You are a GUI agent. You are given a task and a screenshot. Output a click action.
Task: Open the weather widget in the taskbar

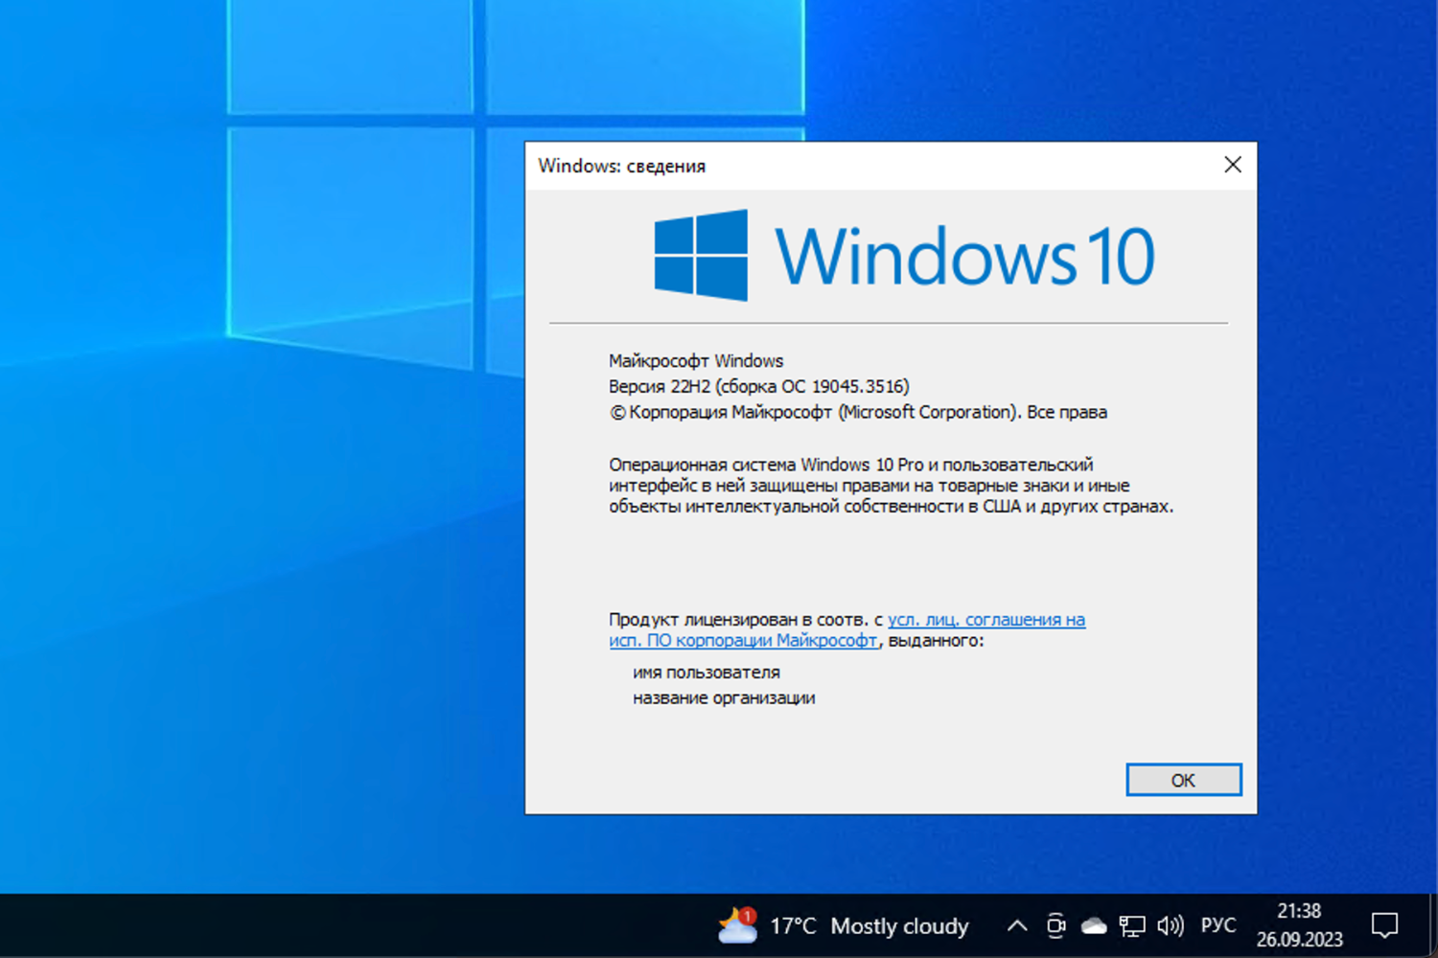842,925
